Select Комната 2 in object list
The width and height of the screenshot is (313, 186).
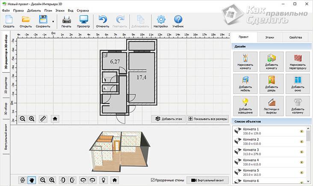(x=269, y=141)
